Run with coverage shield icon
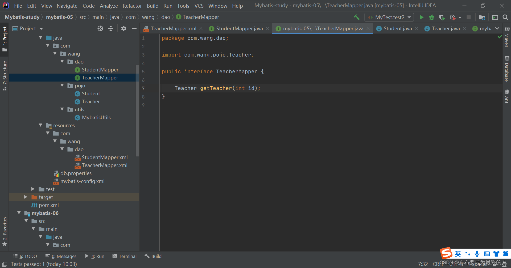 click(442, 17)
